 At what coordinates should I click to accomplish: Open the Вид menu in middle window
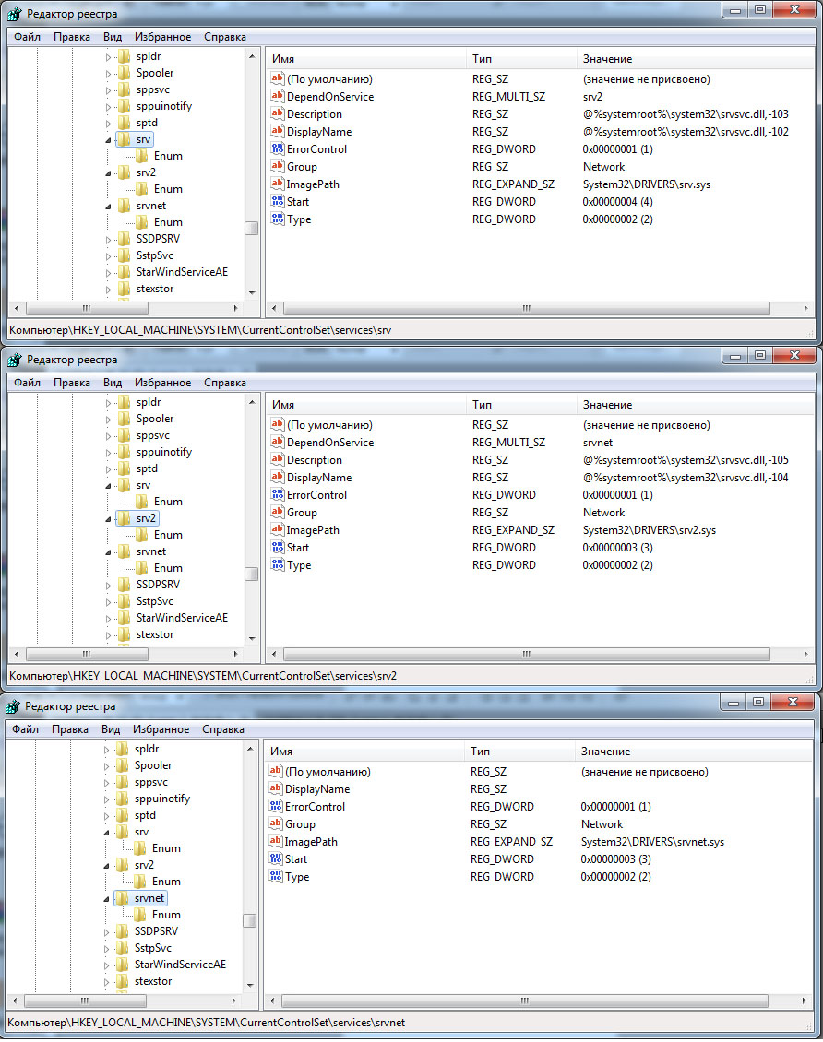113,382
